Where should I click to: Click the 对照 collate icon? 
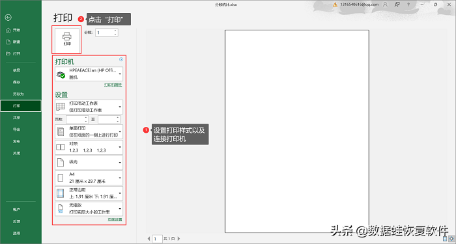(x=61, y=147)
